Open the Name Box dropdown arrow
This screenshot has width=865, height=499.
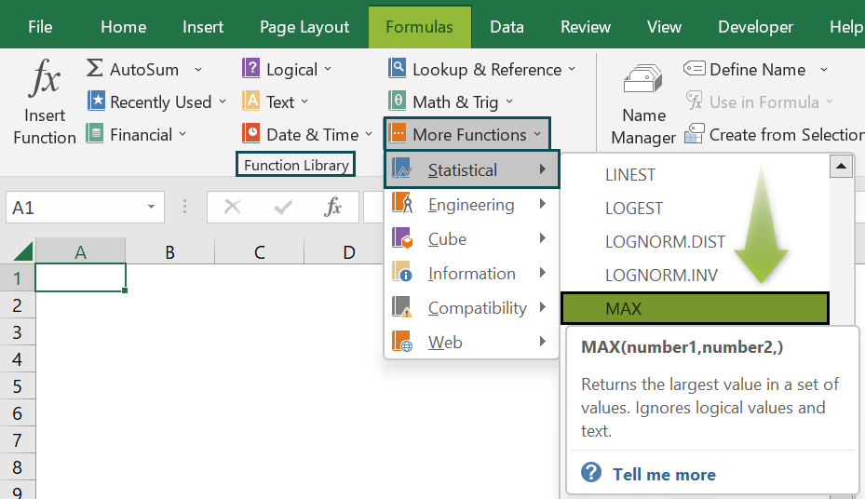[151, 208]
